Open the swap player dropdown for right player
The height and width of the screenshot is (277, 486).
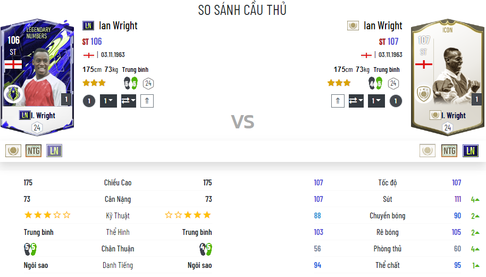pos(357,101)
